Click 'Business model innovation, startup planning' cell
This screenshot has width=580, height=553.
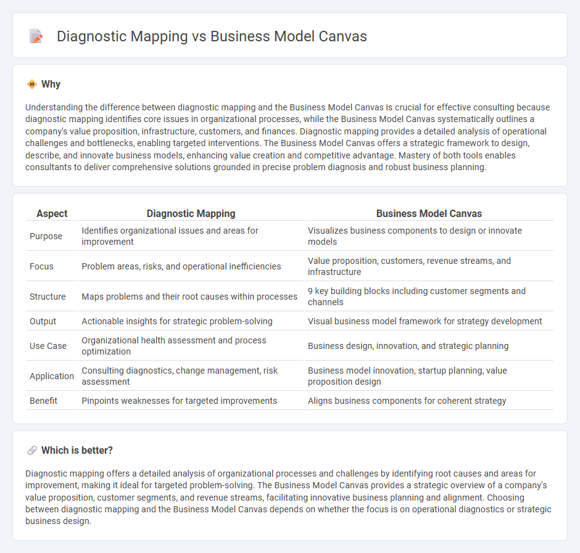click(429, 376)
